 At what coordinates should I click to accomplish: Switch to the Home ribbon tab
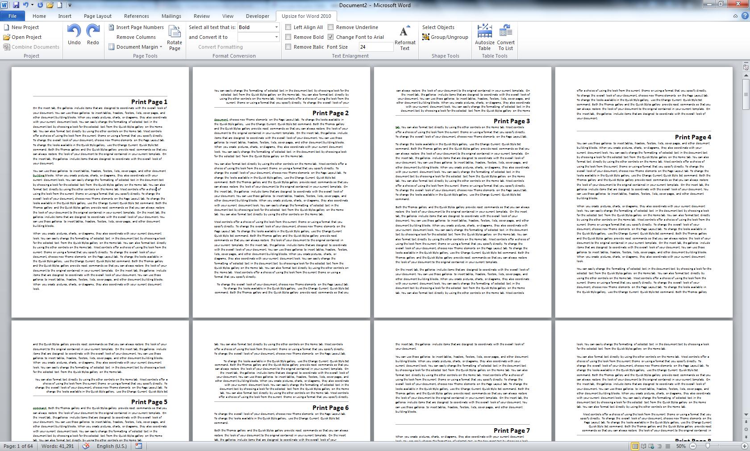coord(39,16)
